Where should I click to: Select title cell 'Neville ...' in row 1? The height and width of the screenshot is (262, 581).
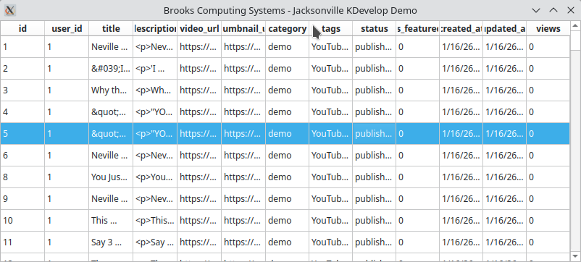(111, 46)
